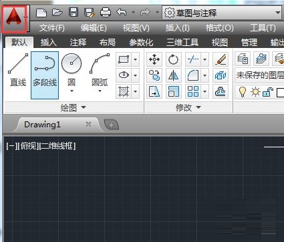The image size is (284, 242).
Task: Select the Rotate tool
Action: tap(173, 59)
